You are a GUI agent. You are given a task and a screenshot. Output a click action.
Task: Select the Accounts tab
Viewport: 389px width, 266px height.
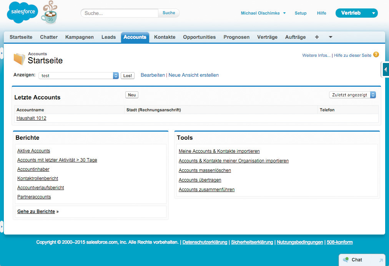(135, 37)
